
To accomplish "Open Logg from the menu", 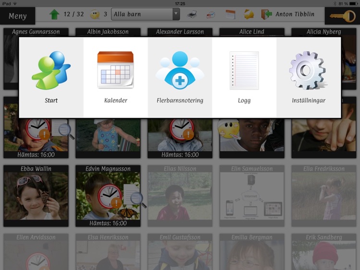I will [244, 78].
